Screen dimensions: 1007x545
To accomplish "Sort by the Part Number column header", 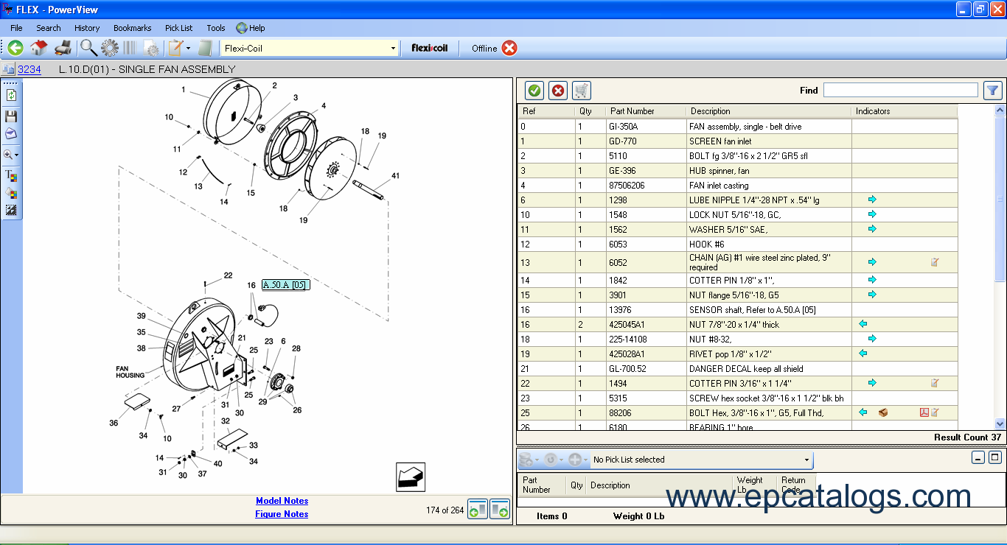I will (x=647, y=111).
